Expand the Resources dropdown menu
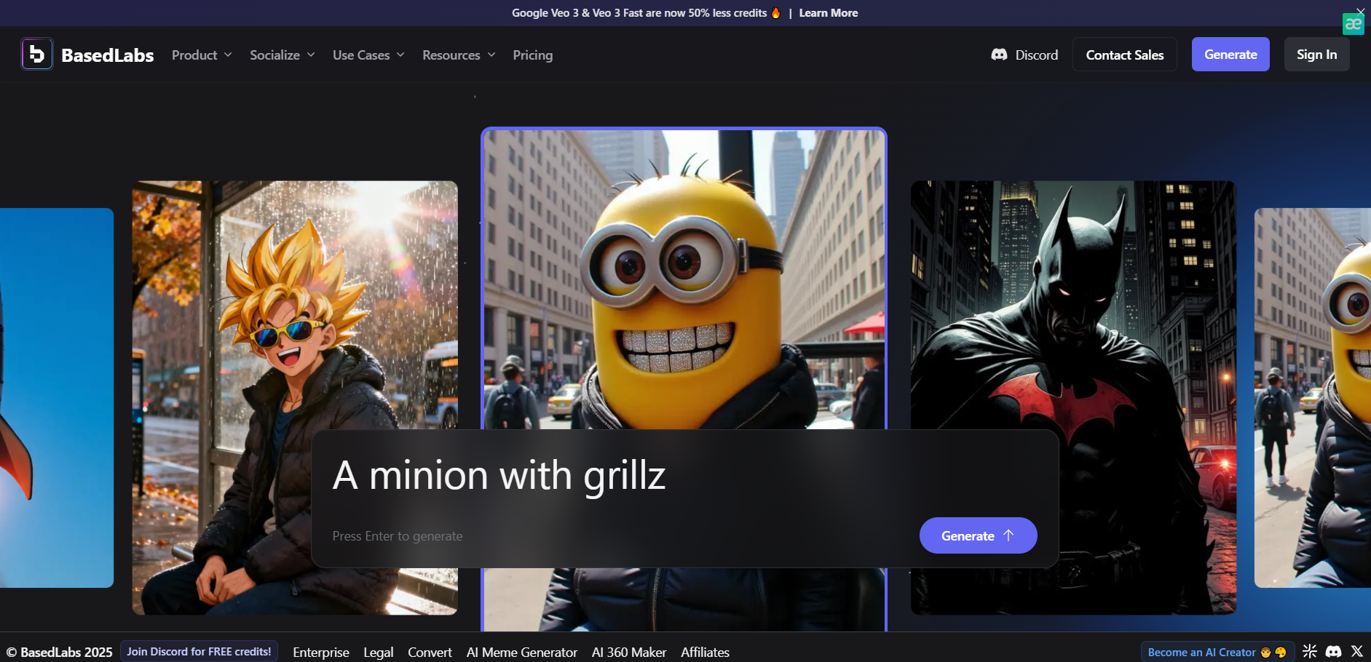 pyautogui.click(x=458, y=55)
